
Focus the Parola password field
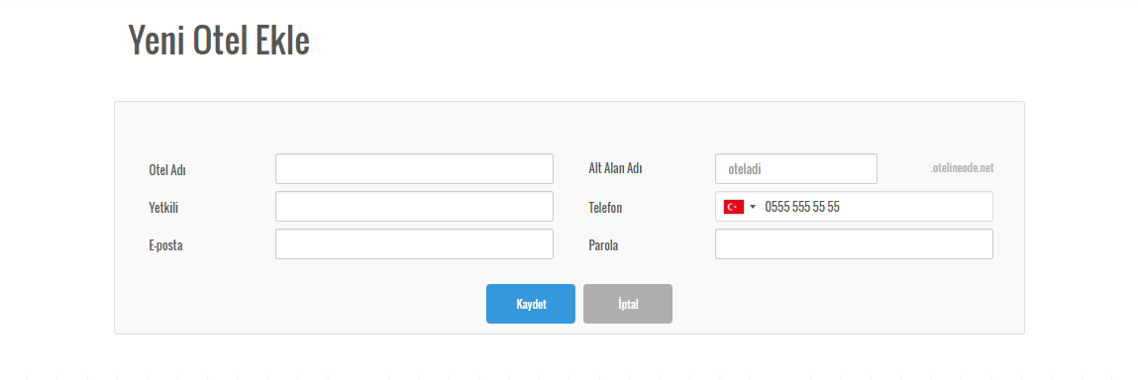[854, 244]
